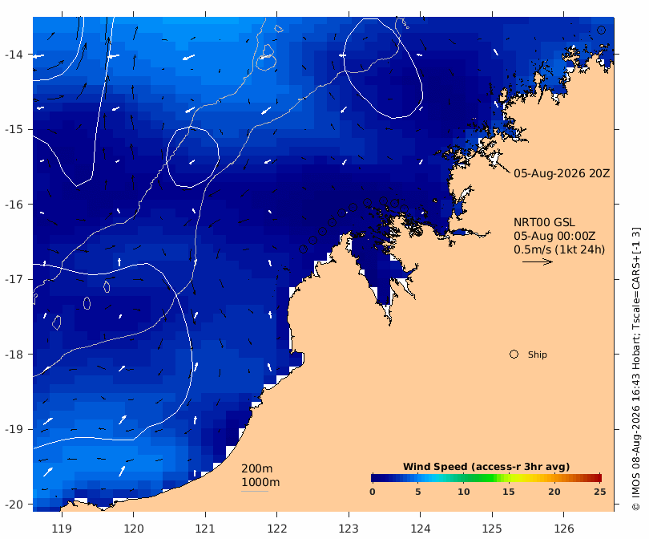
Task: Click the colorbar tick label 0
Action: 373,492
